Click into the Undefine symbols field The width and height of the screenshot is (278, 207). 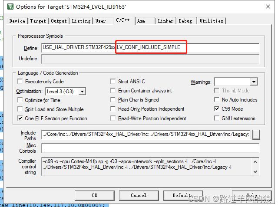pos(150,59)
